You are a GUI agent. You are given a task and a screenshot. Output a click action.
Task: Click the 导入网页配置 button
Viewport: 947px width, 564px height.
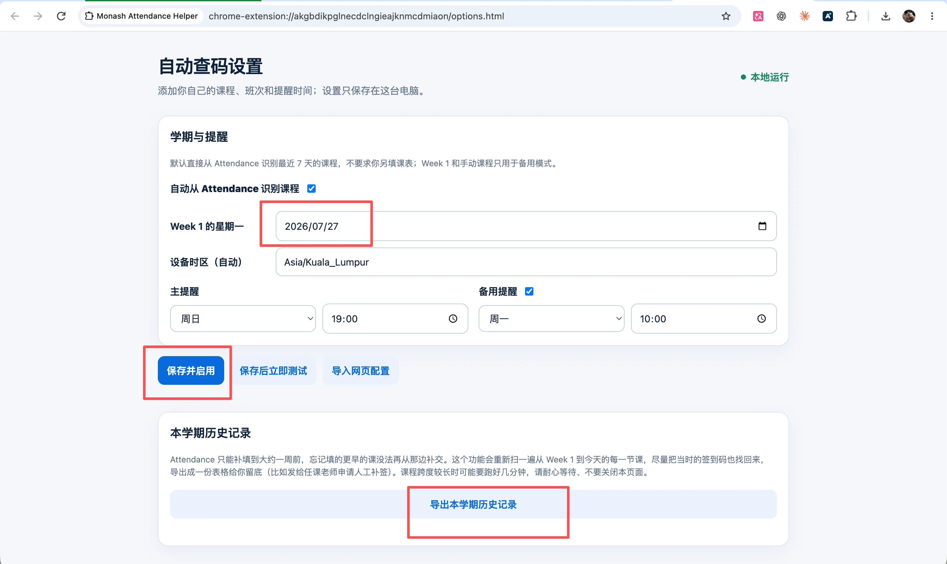click(360, 371)
